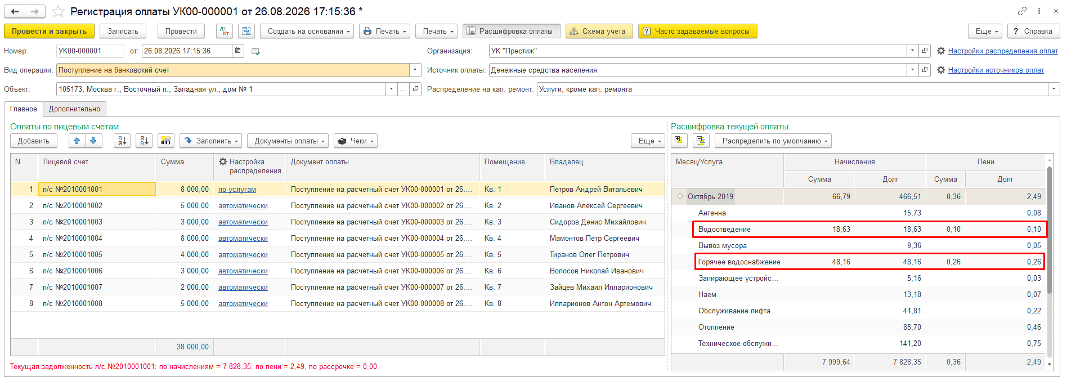Collapse the Октябрь 2019 group
1067x382 pixels.
pos(680,196)
